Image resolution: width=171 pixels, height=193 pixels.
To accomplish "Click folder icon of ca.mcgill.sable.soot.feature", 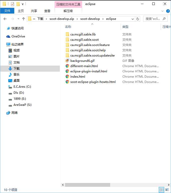I will click(x=67, y=45).
